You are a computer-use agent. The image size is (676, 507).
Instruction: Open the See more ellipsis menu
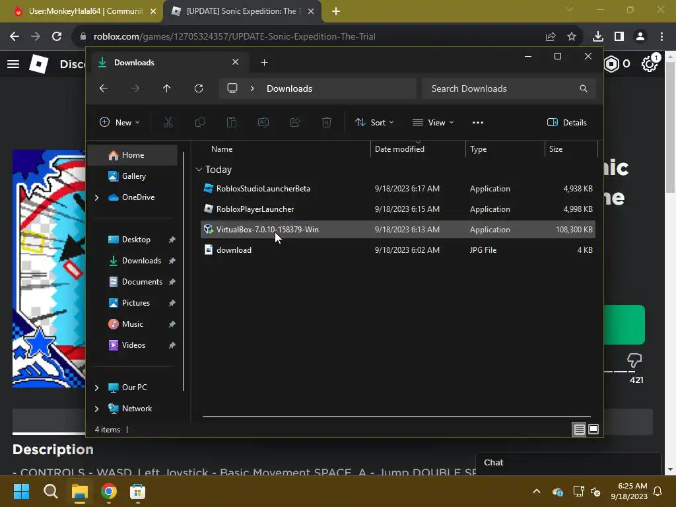click(478, 122)
